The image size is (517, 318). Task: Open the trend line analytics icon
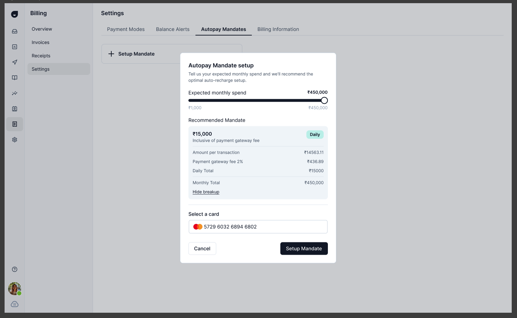click(14, 93)
